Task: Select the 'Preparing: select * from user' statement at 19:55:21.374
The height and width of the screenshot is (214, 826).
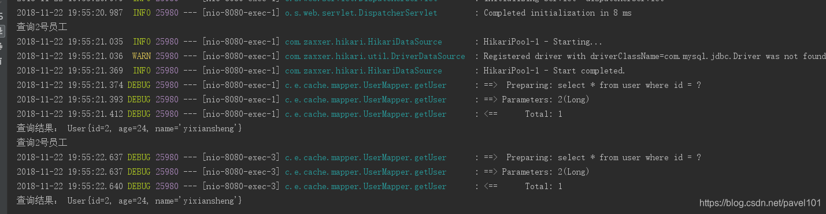Action: 603,85
